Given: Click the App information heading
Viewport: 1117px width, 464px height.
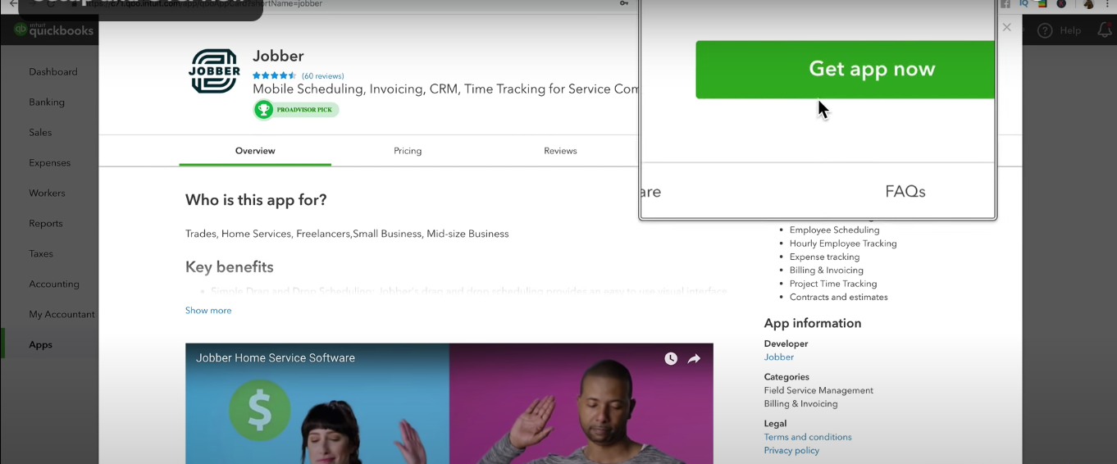Looking at the screenshot, I should 813,324.
